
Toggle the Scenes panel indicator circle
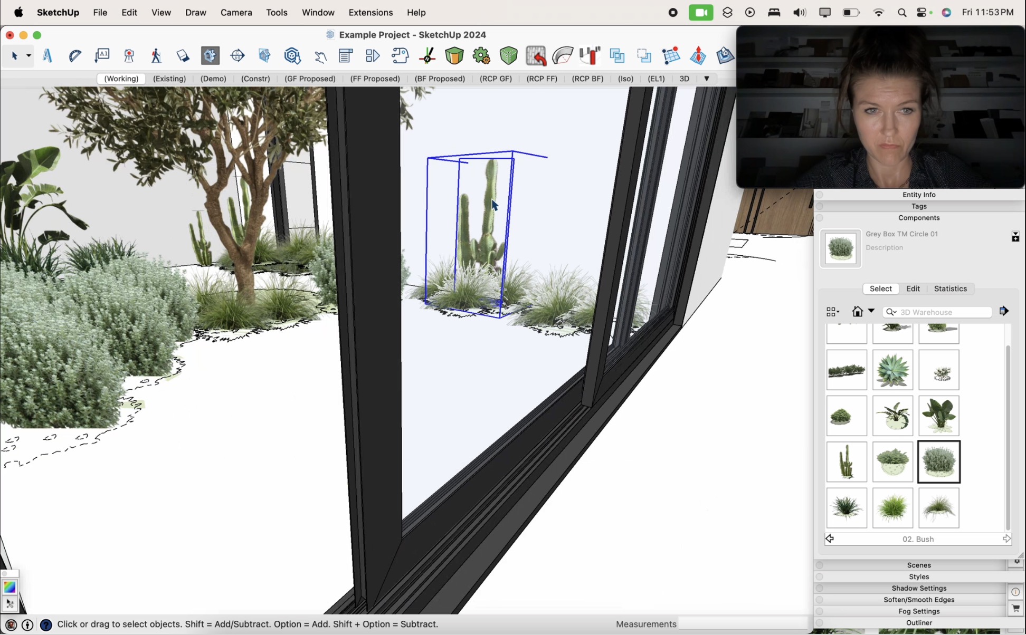[x=820, y=565]
